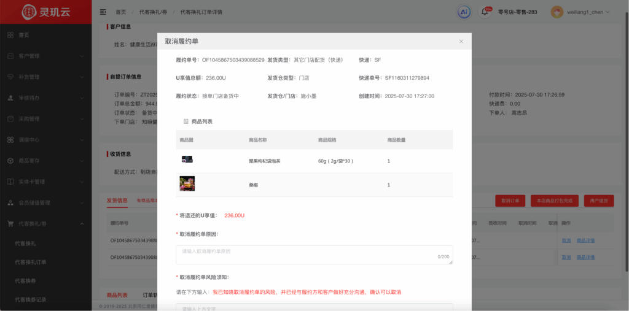Select 代客换礼订单 in sidebar
Image resolution: width=629 pixels, height=311 pixels.
point(31,262)
